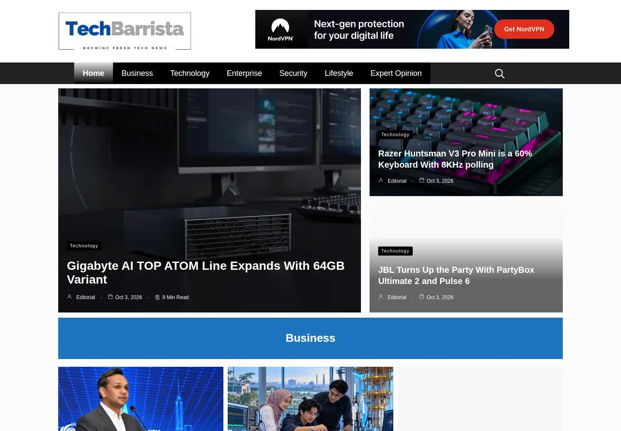Screen dimensions: 621x431
Task: Open the JBL PartyBox Ultimate 2 headline
Action: tap(456, 275)
